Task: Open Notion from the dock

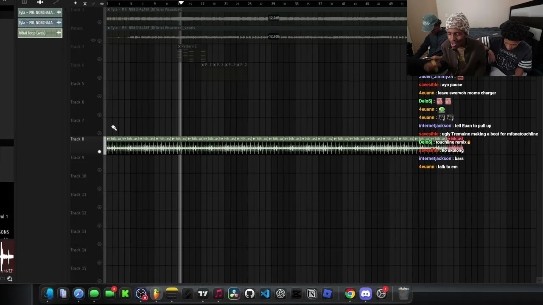Action: click(x=312, y=294)
